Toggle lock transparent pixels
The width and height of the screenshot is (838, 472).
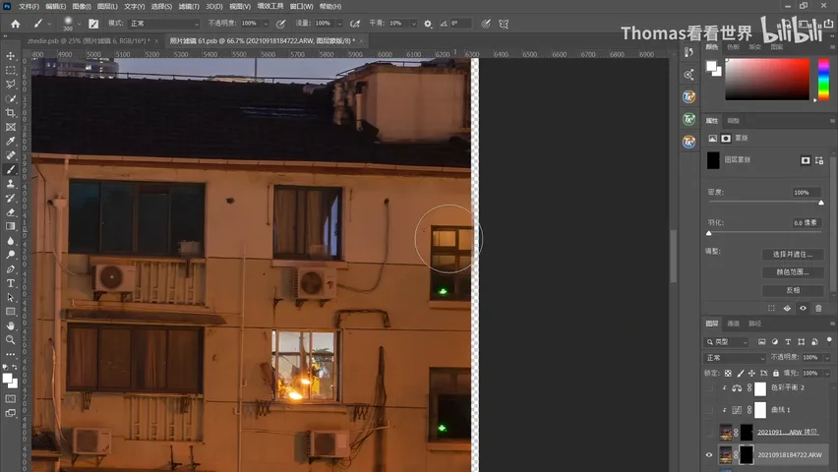click(728, 373)
